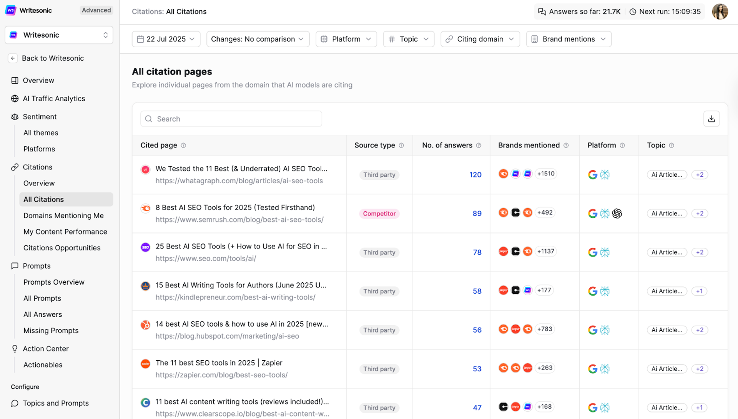Click the Google platform icon in the whatagraph row
This screenshot has height=419, width=738.
pyautogui.click(x=593, y=175)
